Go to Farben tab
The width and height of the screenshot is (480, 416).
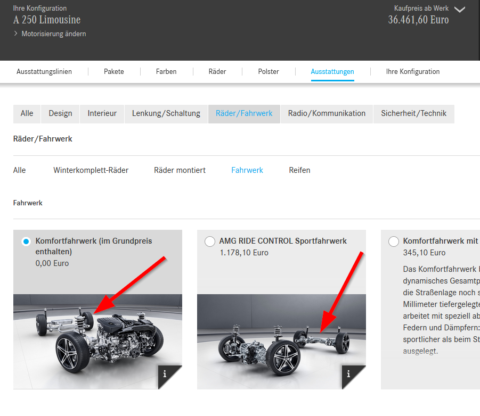point(166,71)
